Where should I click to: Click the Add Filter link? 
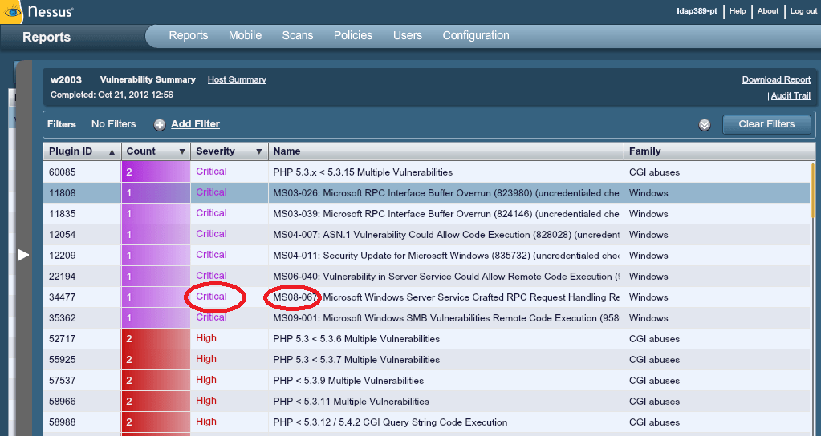pyautogui.click(x=195, y=124)
